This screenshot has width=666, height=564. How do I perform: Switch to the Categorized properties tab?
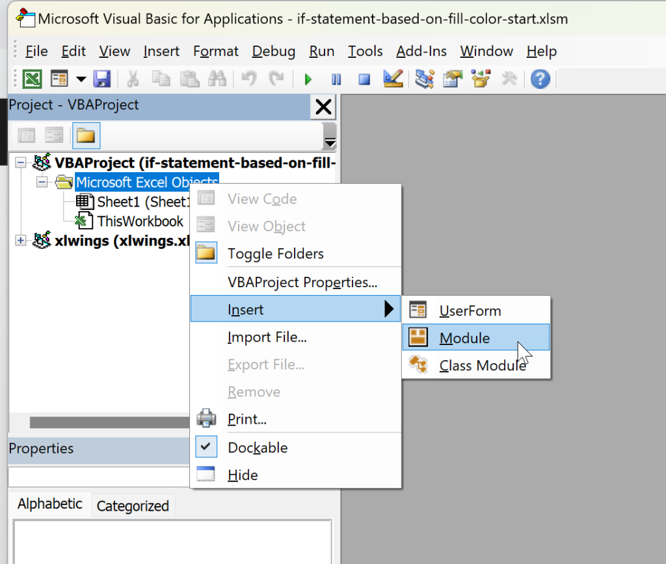[x=133, y=506]
